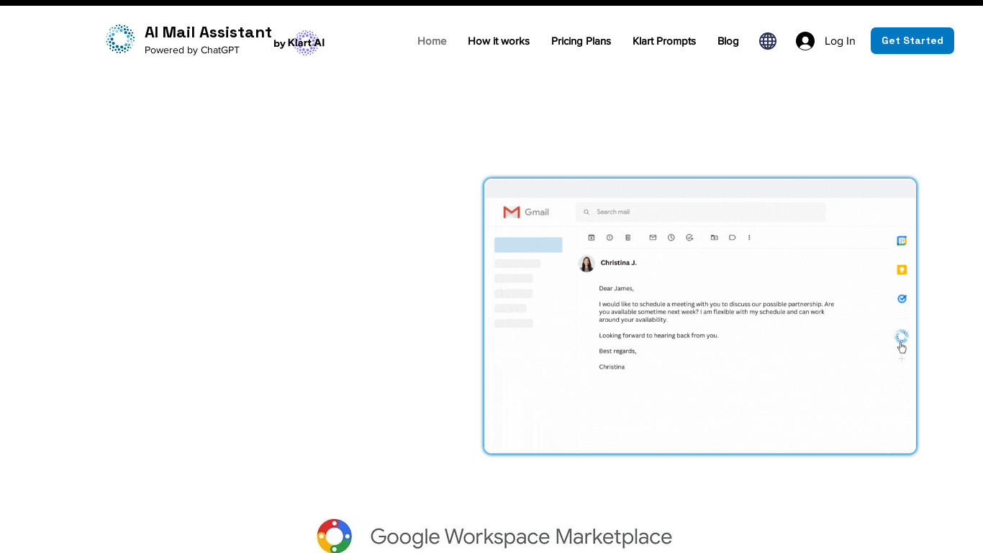Click the Search mail field in Gmail demo
Viewport: 983px width, 553px height.
(700, 212)
